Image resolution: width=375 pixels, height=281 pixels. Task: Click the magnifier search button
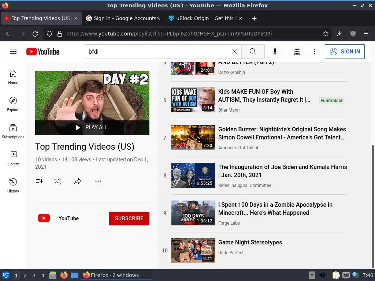[x=253, y=52]
